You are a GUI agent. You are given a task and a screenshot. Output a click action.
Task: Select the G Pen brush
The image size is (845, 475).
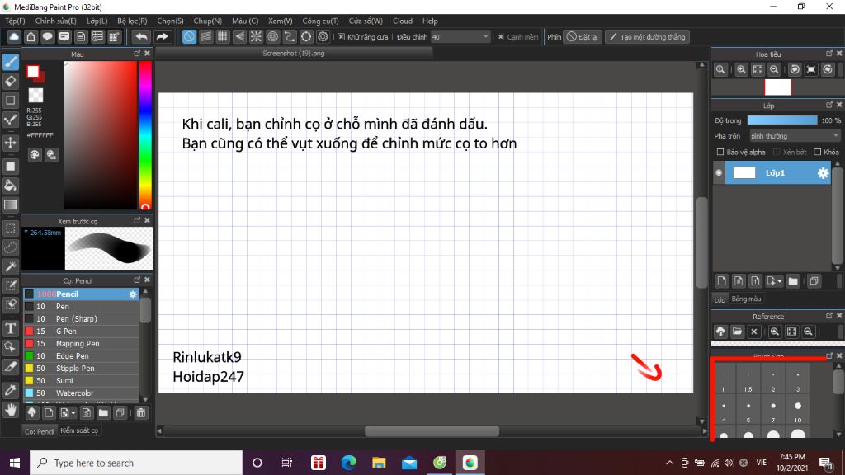(81, 332)
